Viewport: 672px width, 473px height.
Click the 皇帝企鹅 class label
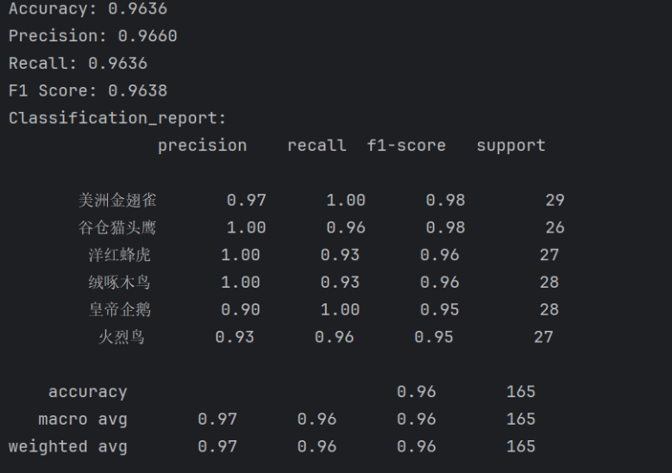click(x=120, y=310)
